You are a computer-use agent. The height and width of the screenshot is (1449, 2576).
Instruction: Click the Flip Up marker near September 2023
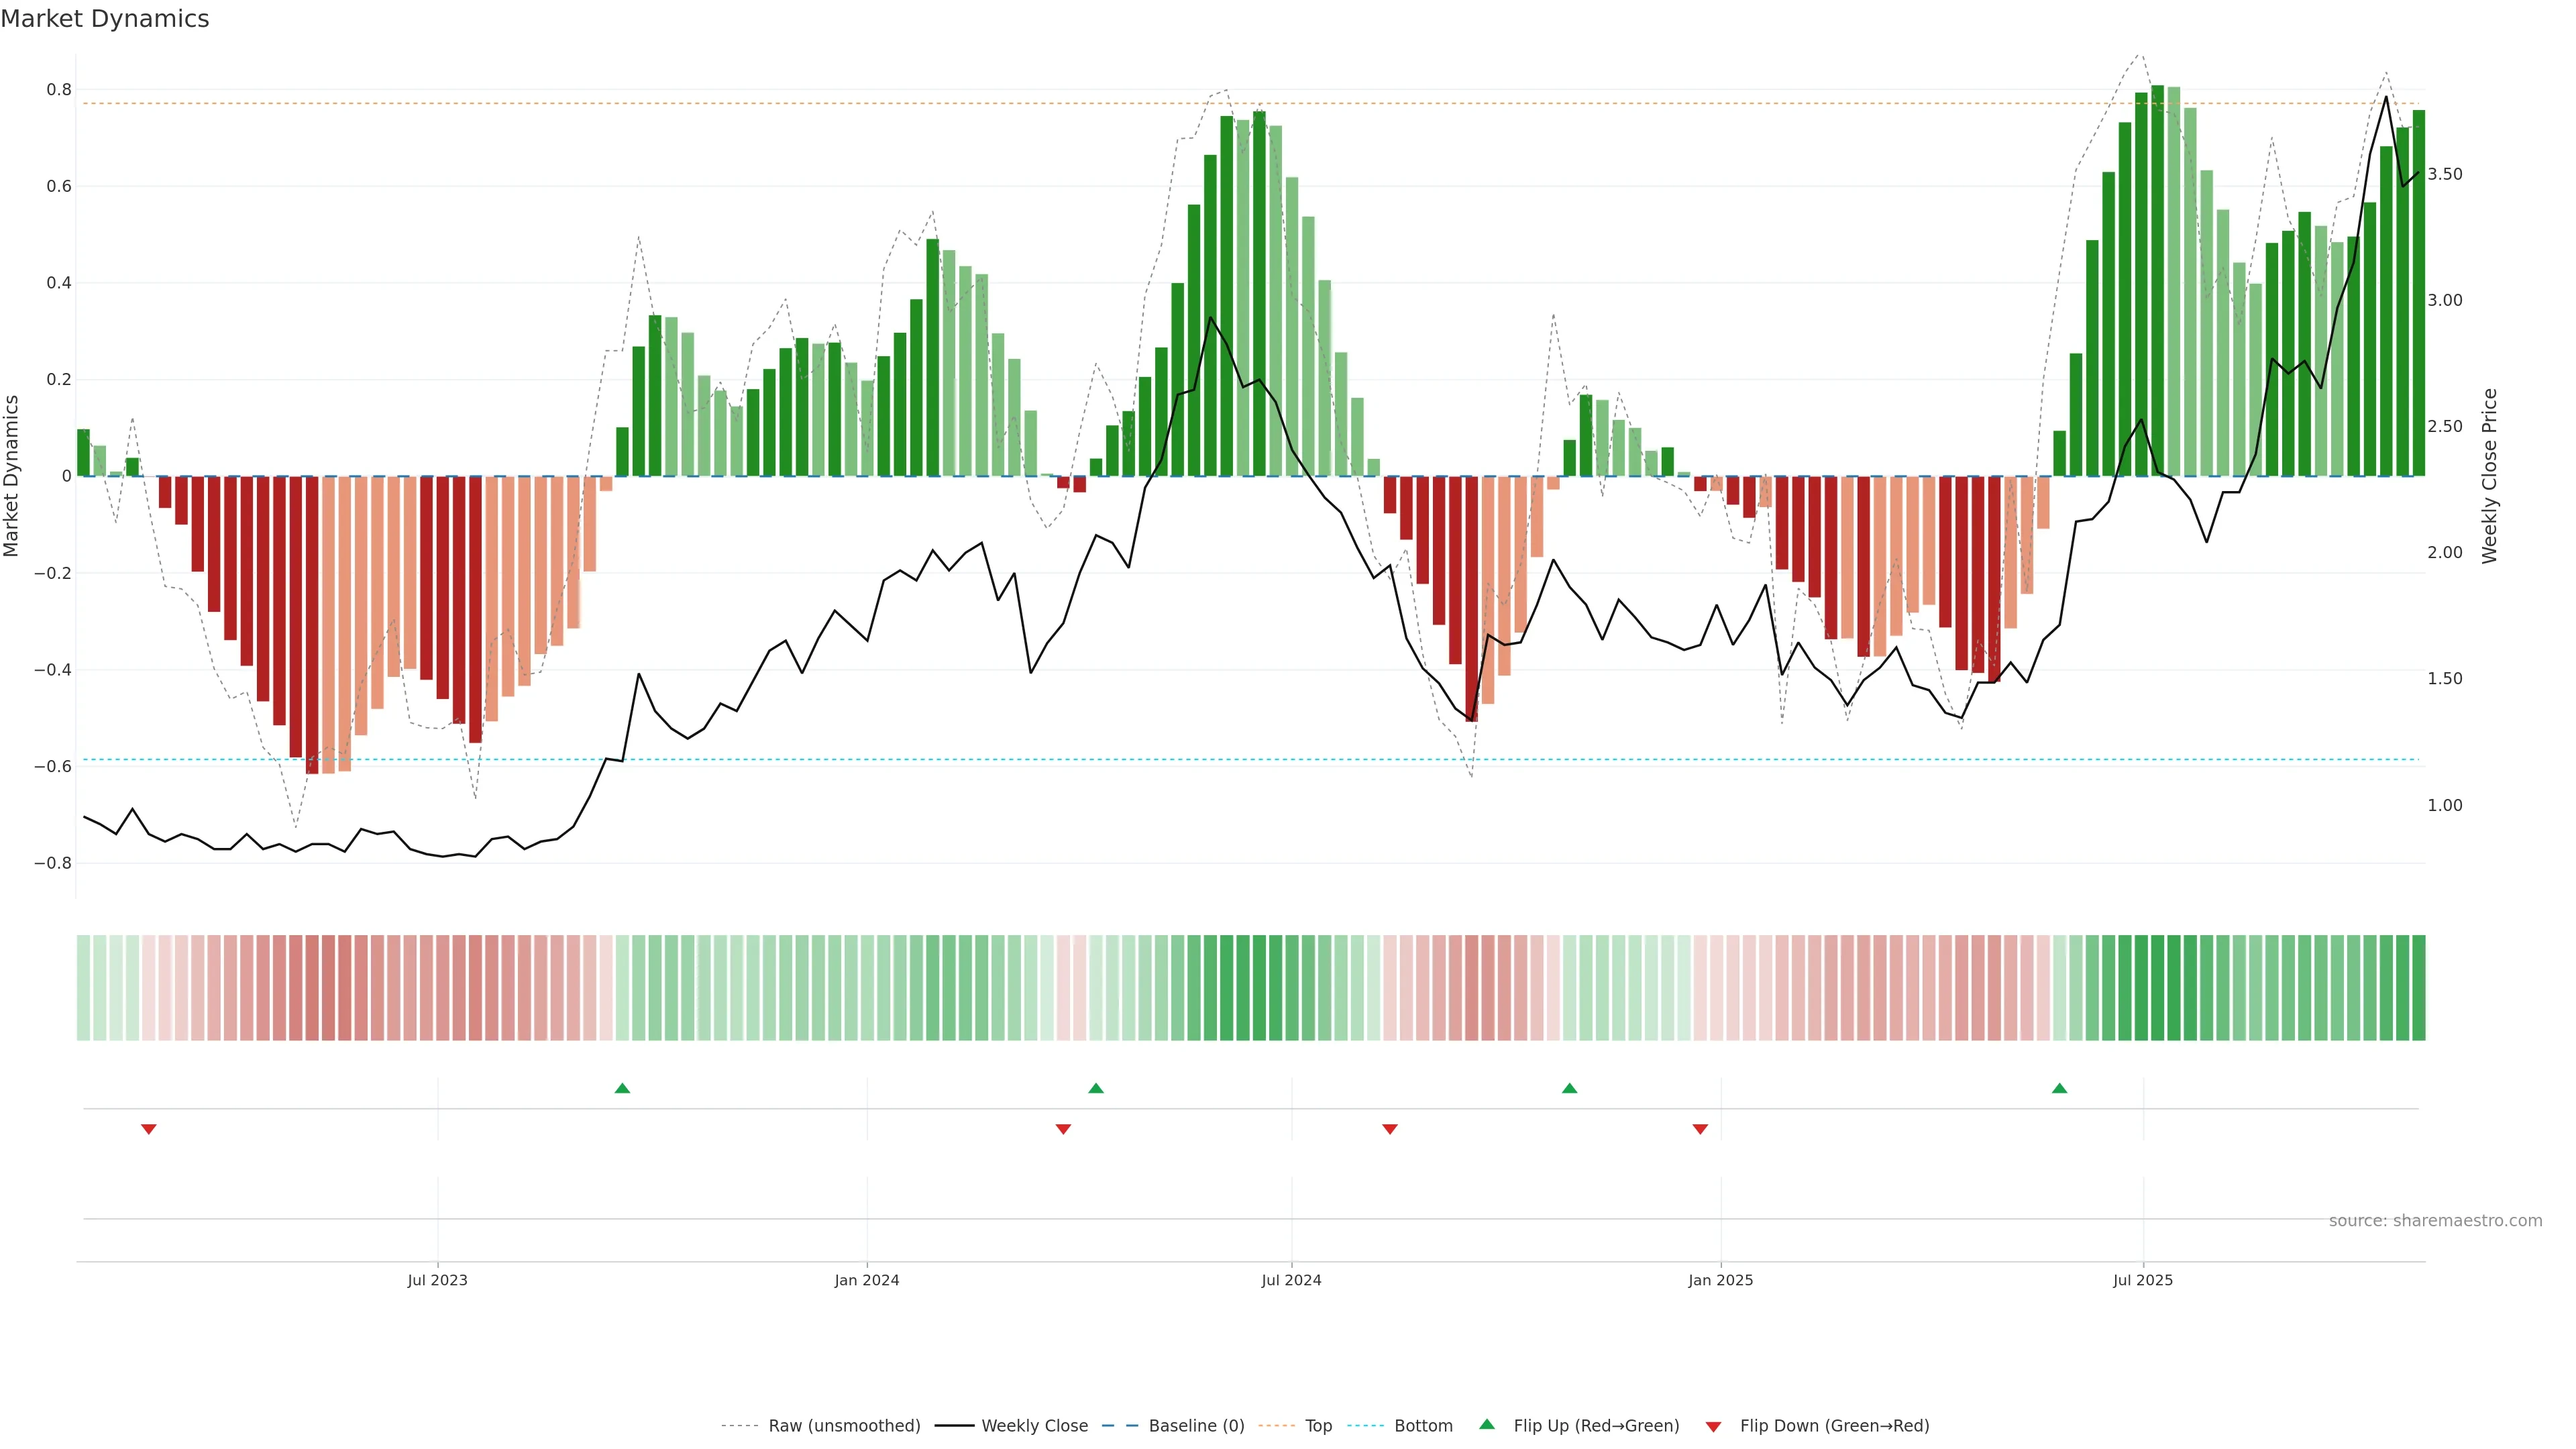[x=622, y=1088]
